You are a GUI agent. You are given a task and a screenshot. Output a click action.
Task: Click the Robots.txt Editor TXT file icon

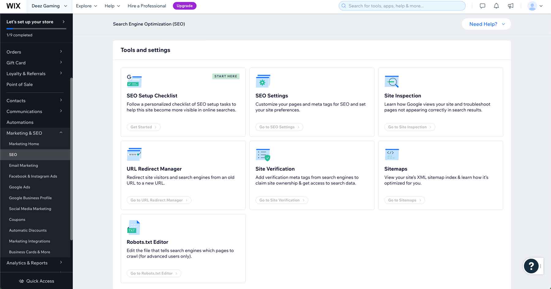tap(134, 227)
